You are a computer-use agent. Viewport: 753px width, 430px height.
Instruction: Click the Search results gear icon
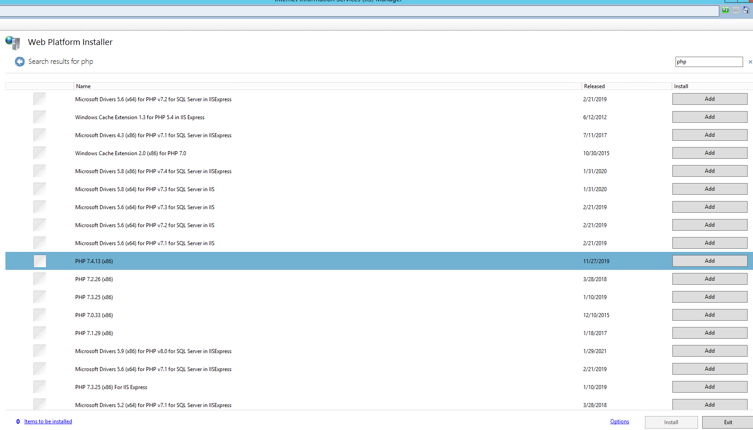[x=20, y=62]
